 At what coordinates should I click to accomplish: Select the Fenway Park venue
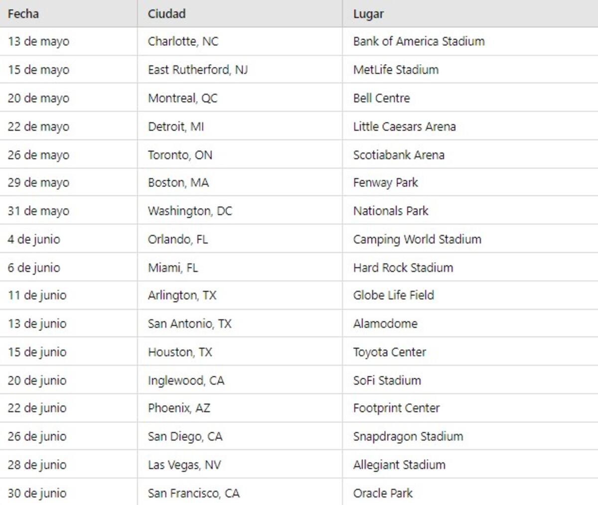click(385, 183)
